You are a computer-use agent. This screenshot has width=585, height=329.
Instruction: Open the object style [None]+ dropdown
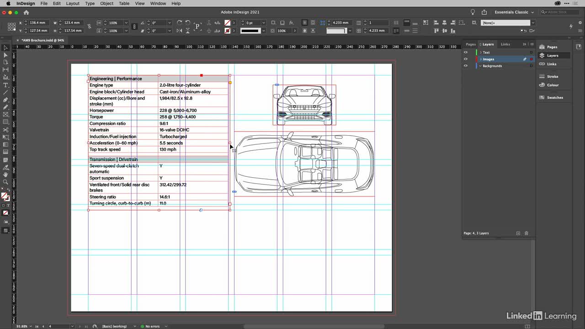tap(532, 23)
